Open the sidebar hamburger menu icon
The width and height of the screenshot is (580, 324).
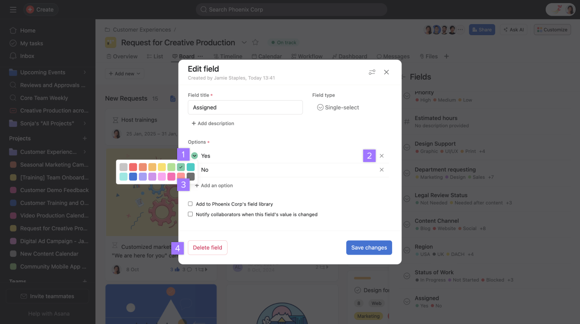click(13, 9)
